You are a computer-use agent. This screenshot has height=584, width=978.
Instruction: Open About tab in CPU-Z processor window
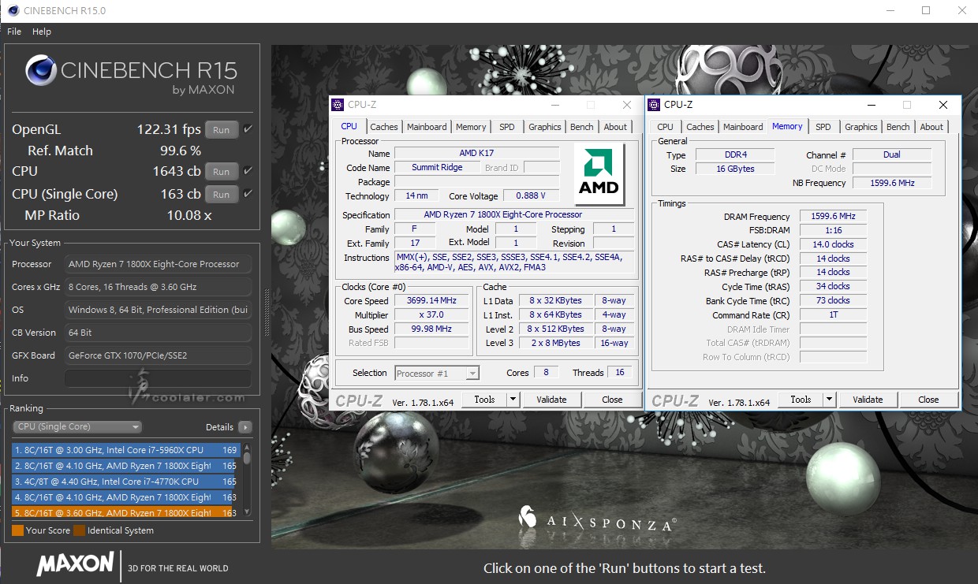[615, 127]
